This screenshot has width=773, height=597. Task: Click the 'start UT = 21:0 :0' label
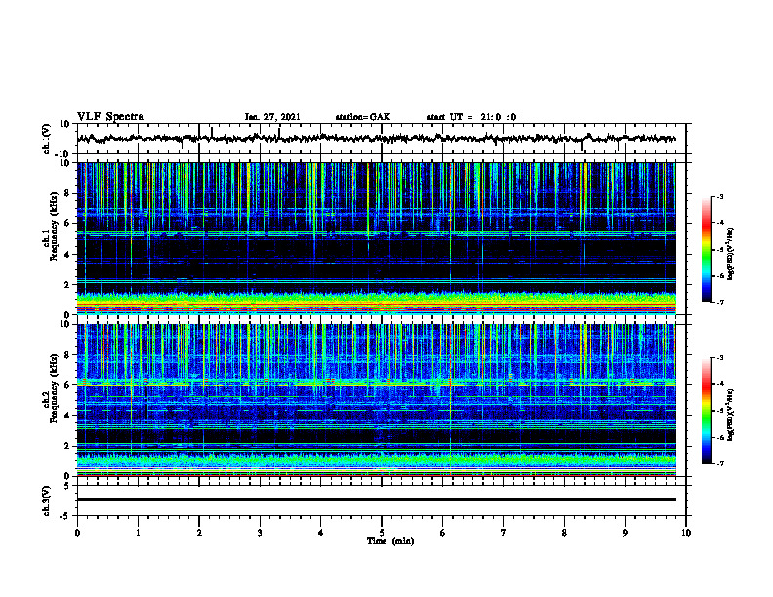pyautogui.click(x=471, y=117)
